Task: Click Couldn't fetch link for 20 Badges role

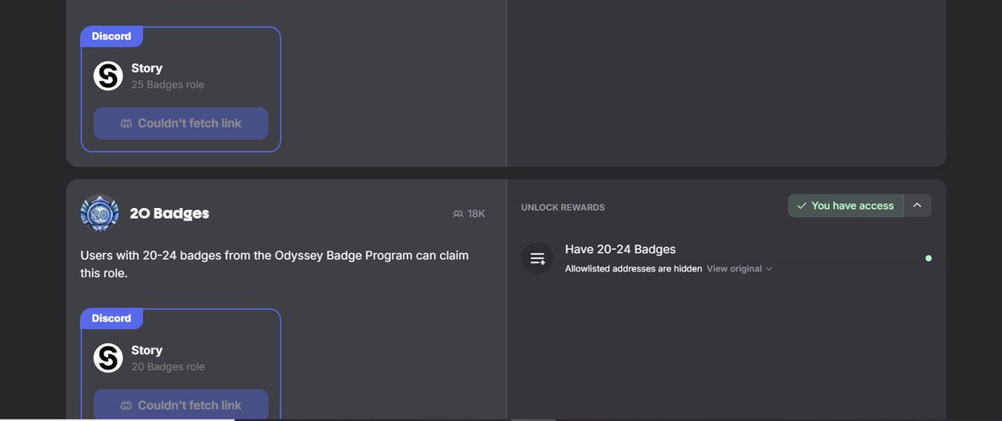Action: pos(180,404)
